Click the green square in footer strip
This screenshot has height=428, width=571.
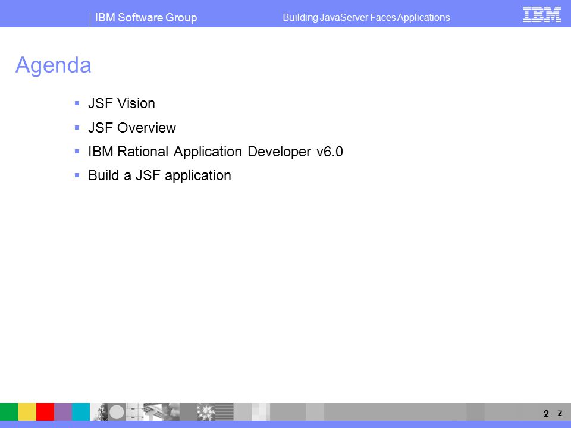[9, 412]
